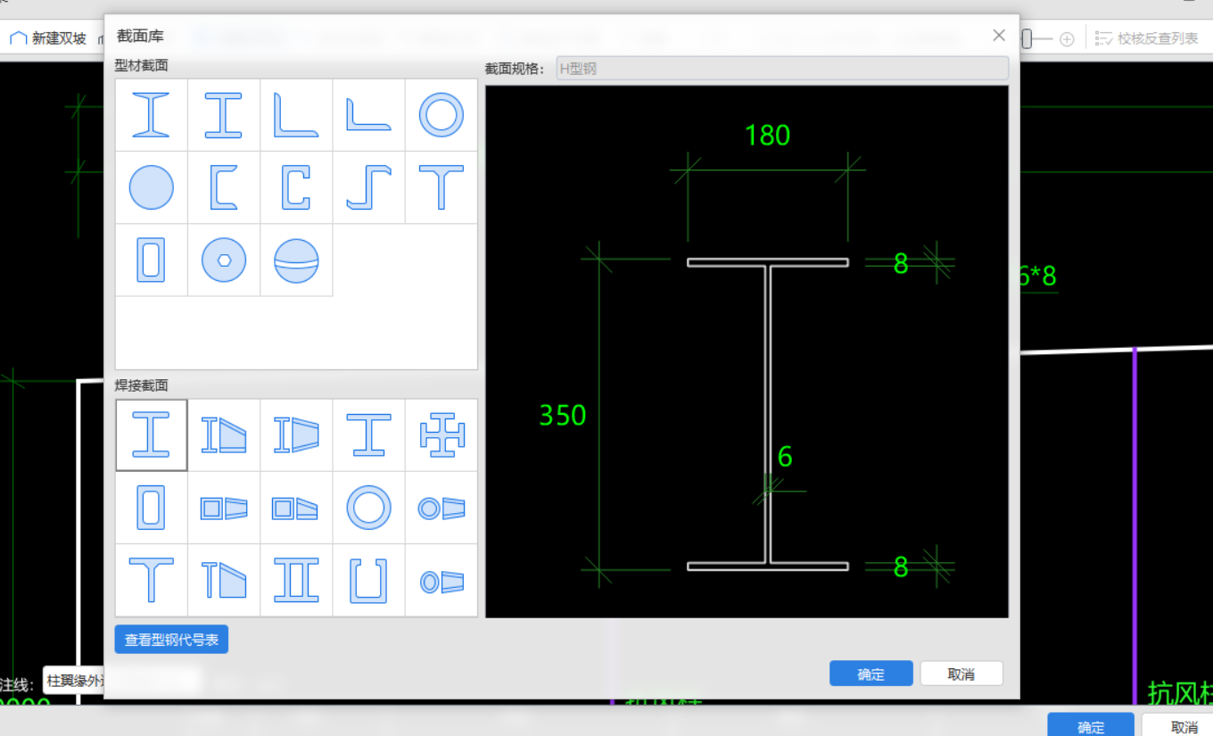Select the hollow circular pipe section

[x=441, y=115]
